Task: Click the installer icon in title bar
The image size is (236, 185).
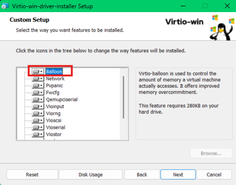Action: pos(5,6)
